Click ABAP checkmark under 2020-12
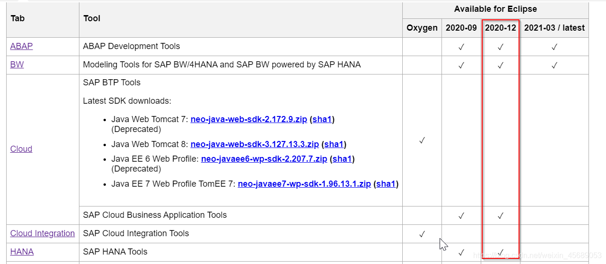Viewport: 606px width, 264px height. (x=501, y=47)
